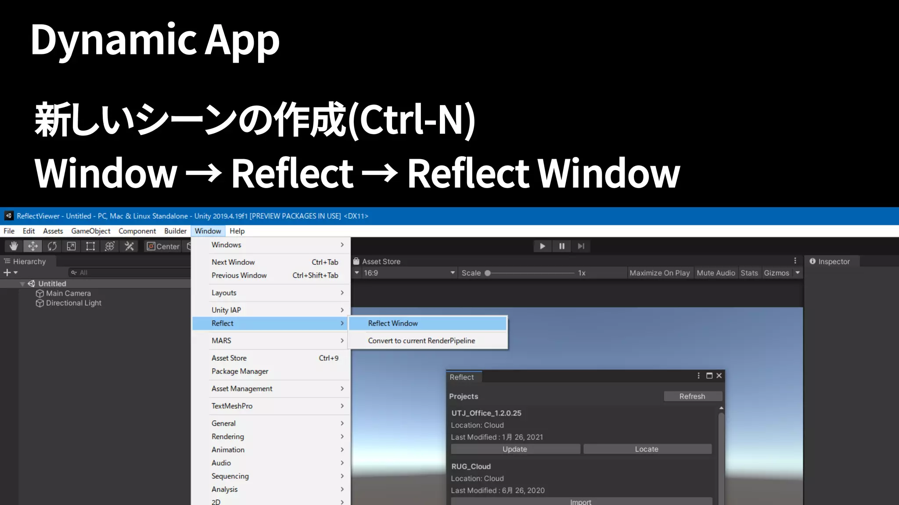Open the Builder menu
The height and width of the screenshot is (505, 899).
point(175,231)
